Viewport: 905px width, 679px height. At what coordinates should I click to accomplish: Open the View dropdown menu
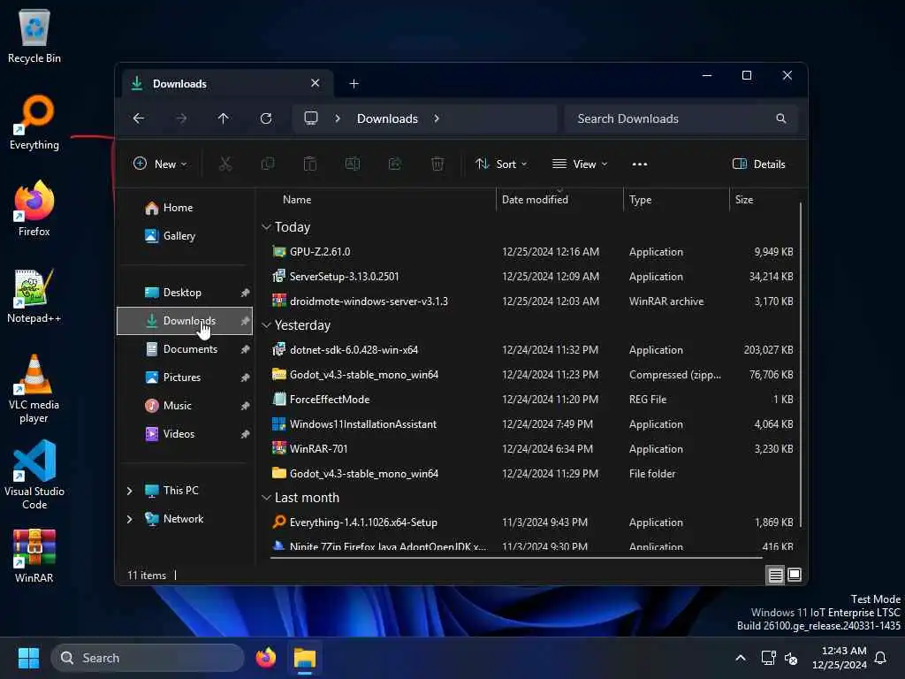[580, 164]
